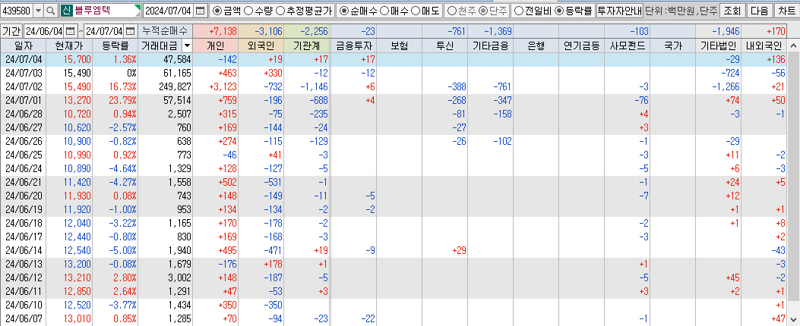Select the 단주 radio button
The image size is (800, 326).
pos(482,10)
